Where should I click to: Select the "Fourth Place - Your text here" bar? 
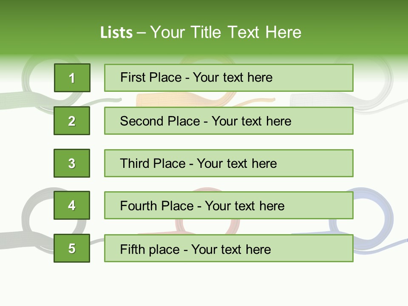pyautogui.click(x=229, y=205)
